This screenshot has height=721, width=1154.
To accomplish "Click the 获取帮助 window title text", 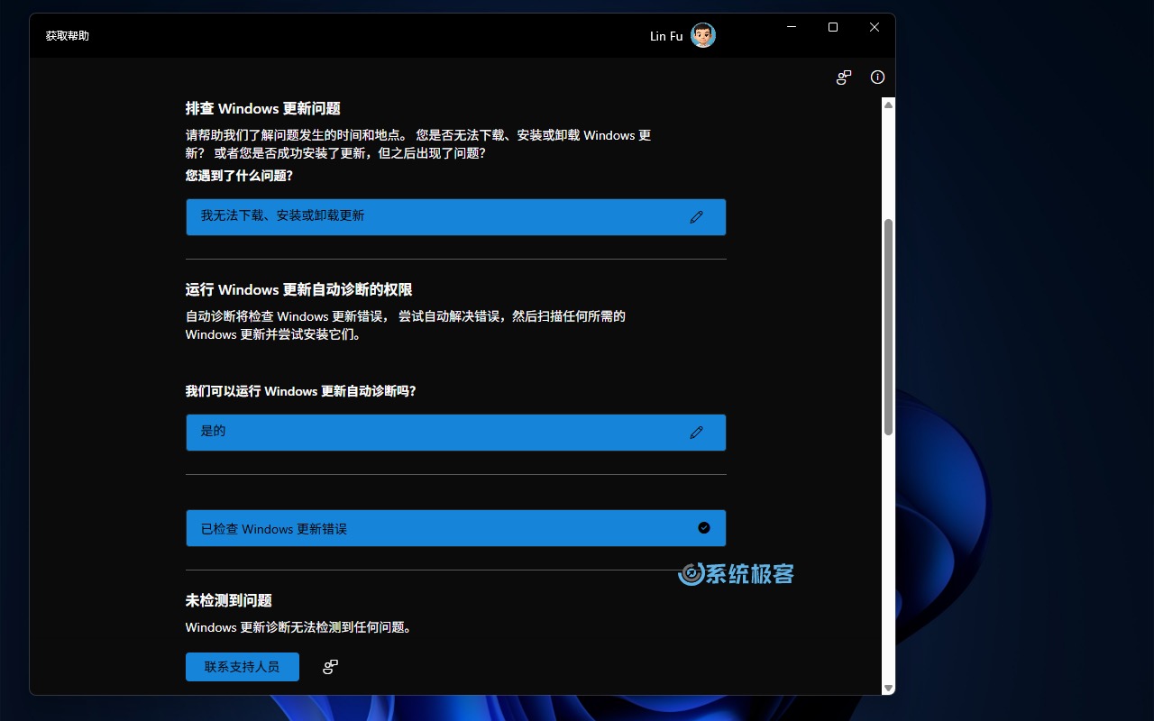I will pyautogui.click(x=68, y=36).
